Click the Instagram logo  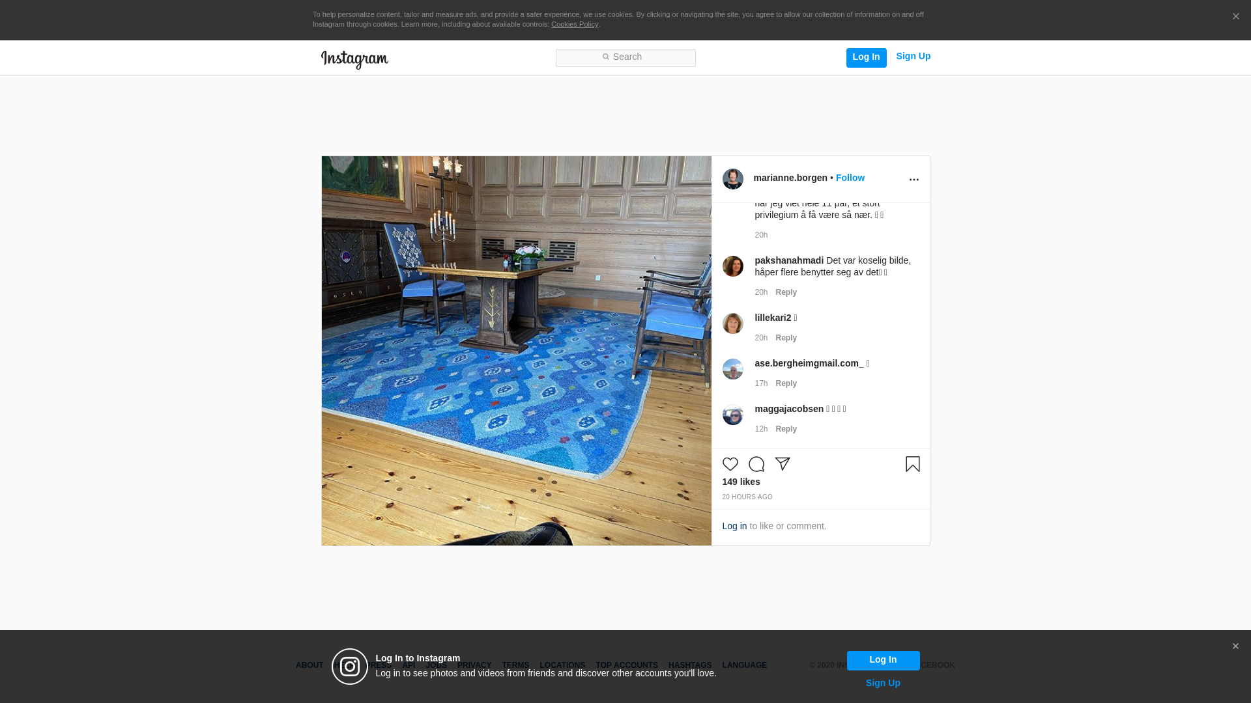(354, 59)
